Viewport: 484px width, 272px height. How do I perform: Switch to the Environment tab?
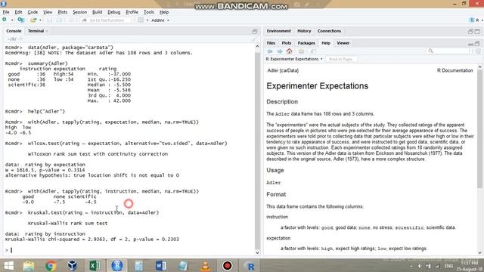[x=279, y=31]
